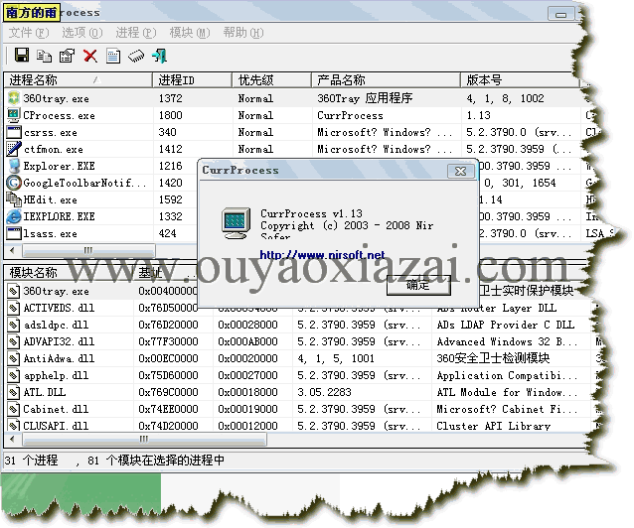Click the red X kill process icon

pyautogui.click(x=90, y=56)
